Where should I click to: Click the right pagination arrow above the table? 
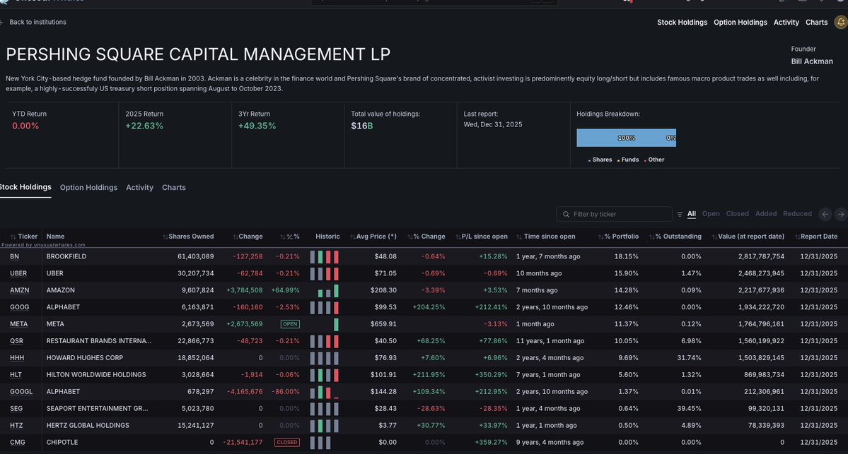(840, 213)
